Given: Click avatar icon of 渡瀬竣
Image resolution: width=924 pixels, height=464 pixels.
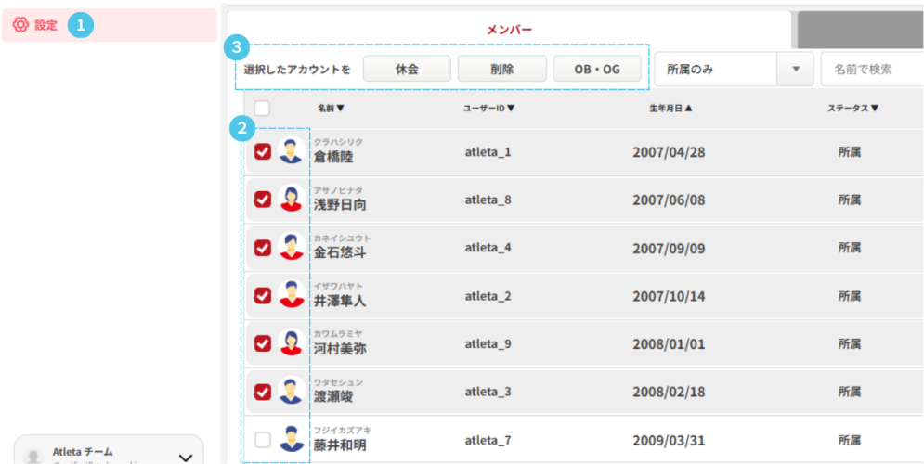Looking at the screenshot, I should [291, 392].
